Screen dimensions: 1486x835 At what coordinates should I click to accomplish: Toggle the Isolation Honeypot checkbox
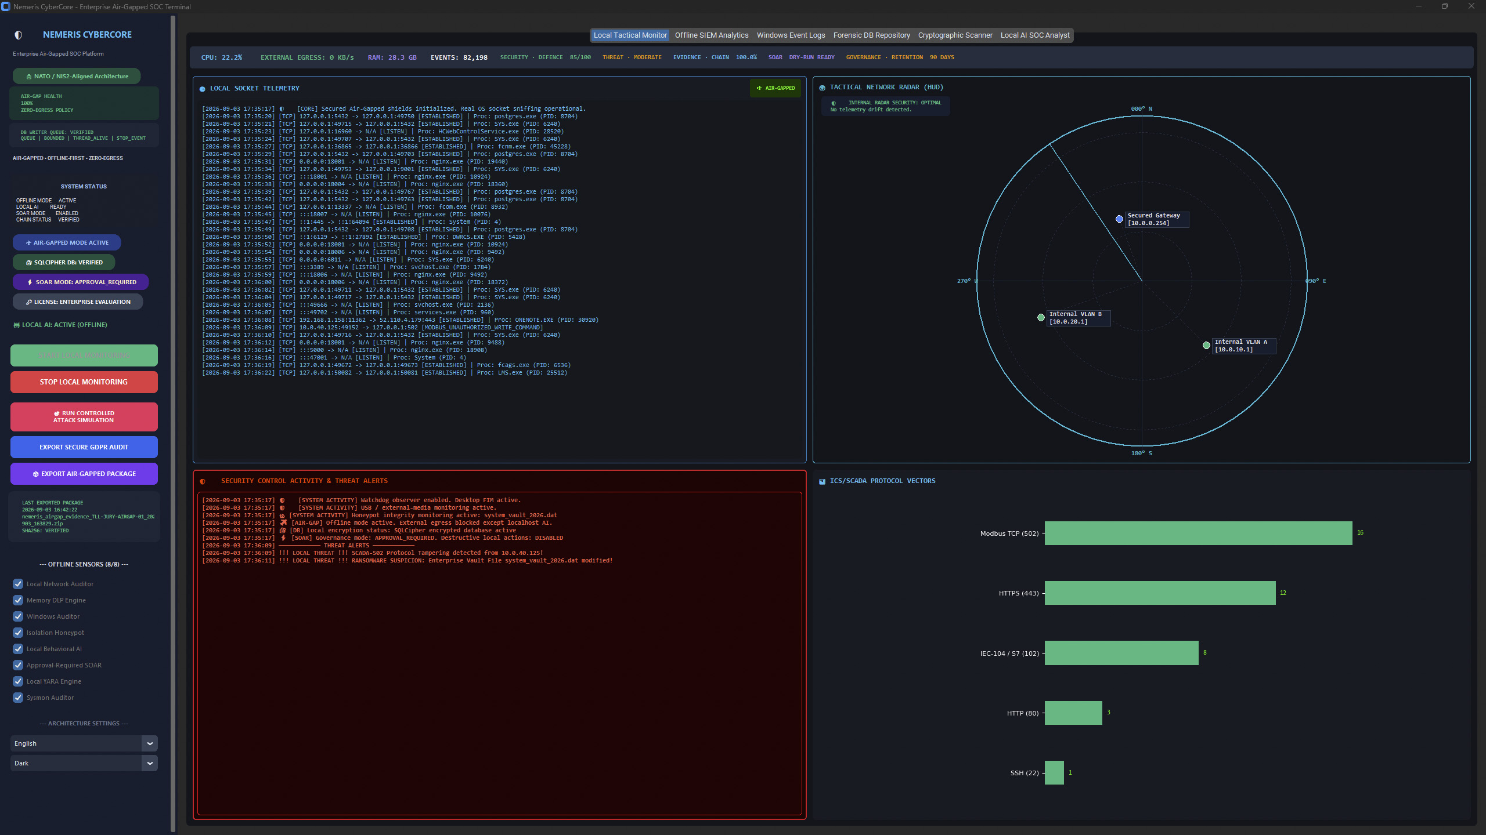click(x=18, y=633)
